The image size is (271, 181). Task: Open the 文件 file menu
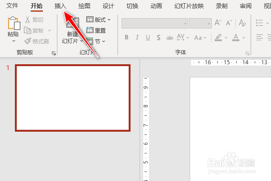12,6
